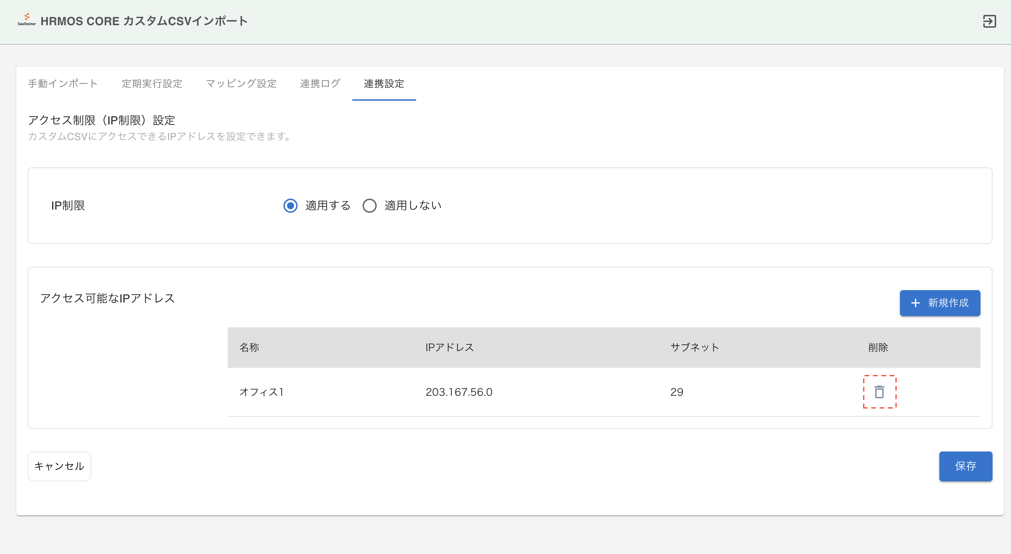
Task: Open the 定期実行設定 tab
Action: pyautogui.click(x=152, y=84)
